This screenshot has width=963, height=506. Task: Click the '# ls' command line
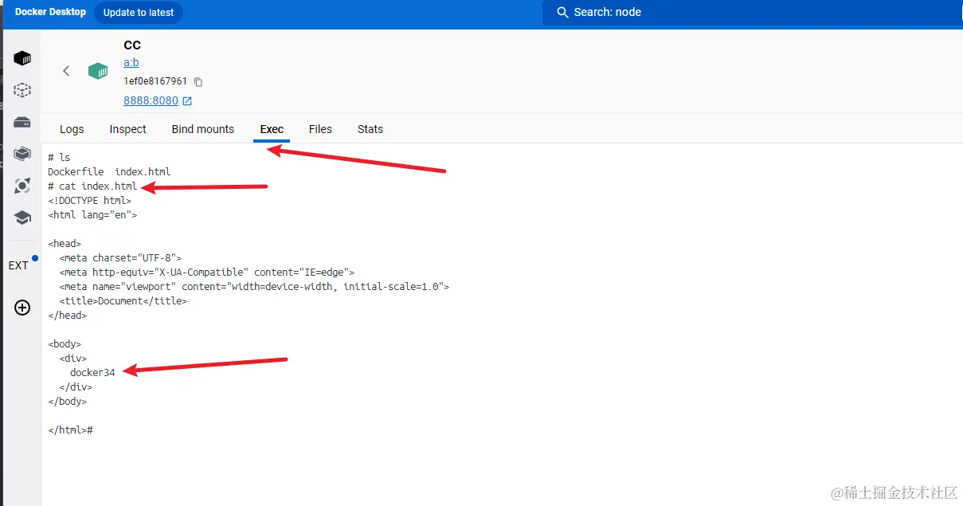[x=59, y=158]
